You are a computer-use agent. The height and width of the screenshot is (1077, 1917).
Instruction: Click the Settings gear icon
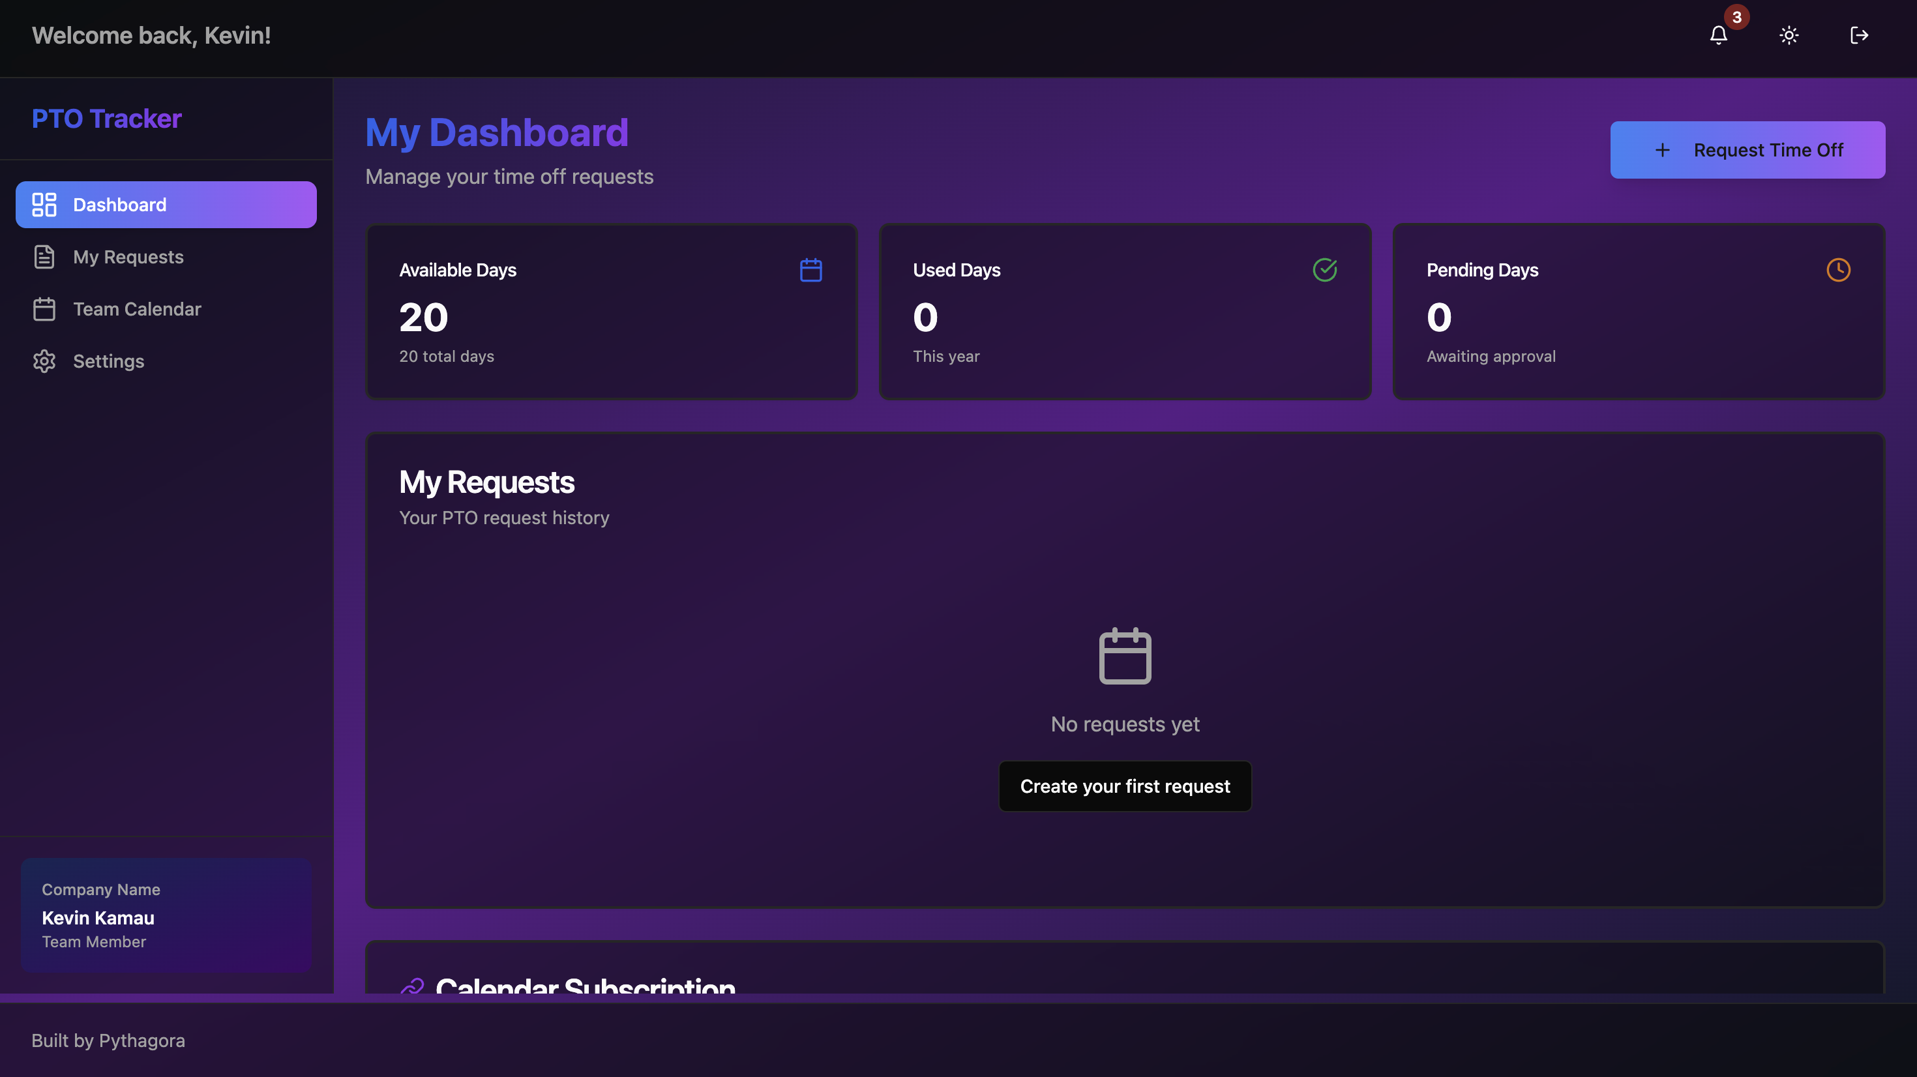(44, 361)
